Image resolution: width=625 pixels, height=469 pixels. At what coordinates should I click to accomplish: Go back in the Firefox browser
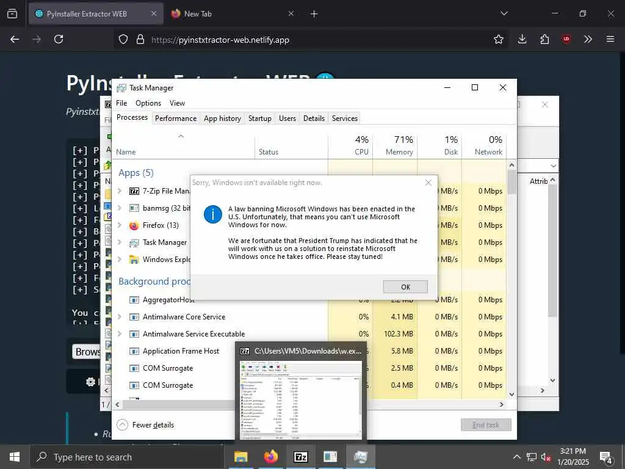[15, 39]
